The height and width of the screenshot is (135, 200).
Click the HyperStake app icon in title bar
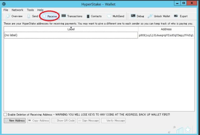pos(4,4)
